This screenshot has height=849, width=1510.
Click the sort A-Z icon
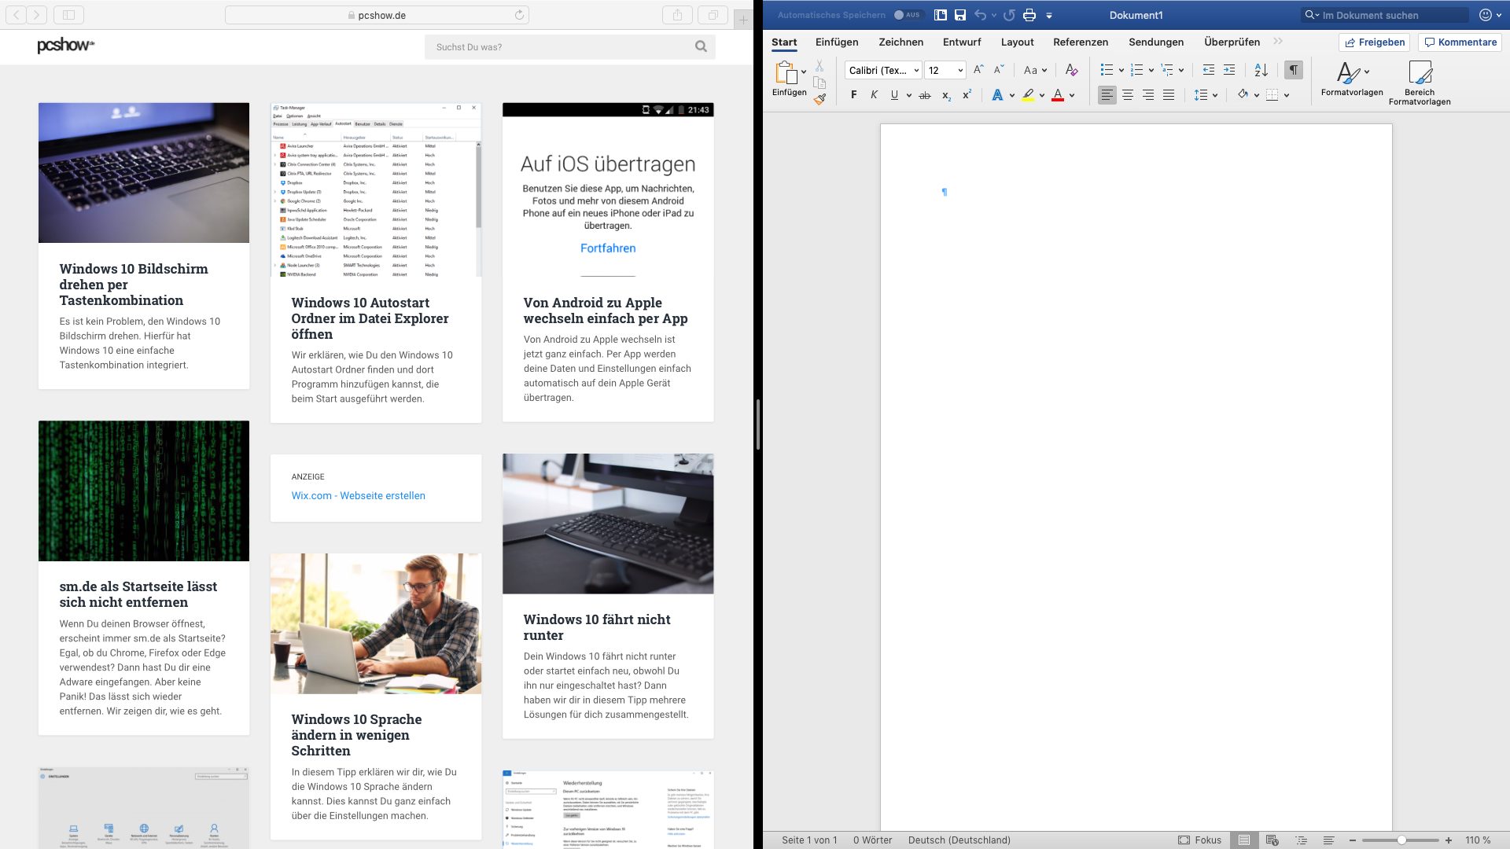pyautogui.click(x=1261, y=70)
